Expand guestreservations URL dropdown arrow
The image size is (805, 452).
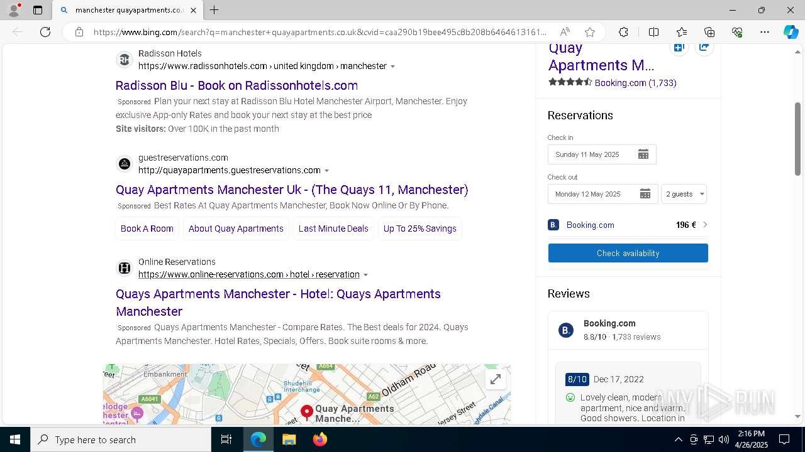[327, 171]
